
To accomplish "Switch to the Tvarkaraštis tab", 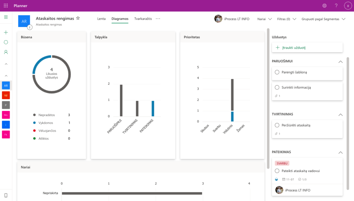I will pyautogui.click(x=143, y=19).
